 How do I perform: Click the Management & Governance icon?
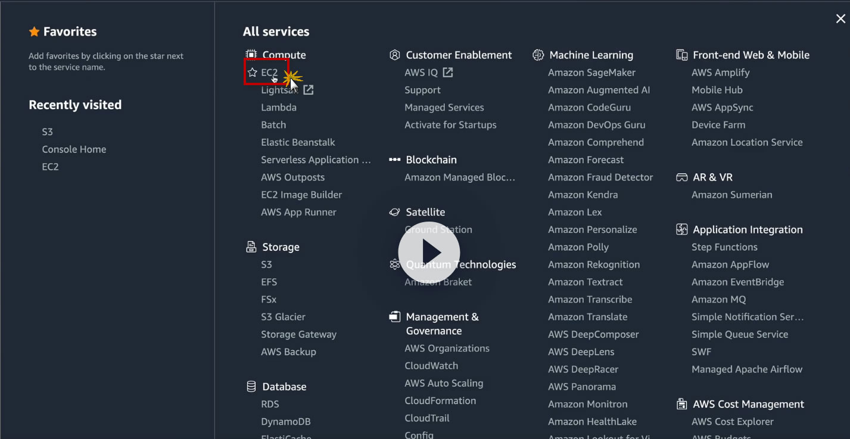(x=394, y=317)
